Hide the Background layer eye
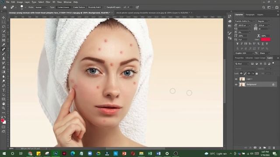Image resolution: width=280 pixels, height=157 pixels. [x=236, y=85]
